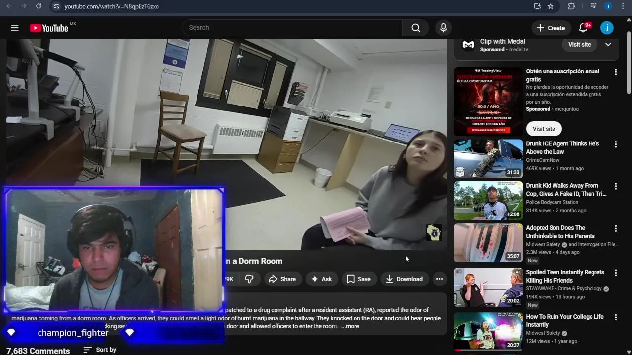Image resolution: width=632 pixels, height=355 pixels.
Task: Open Chrome three-dot menu
Action: 622,6
